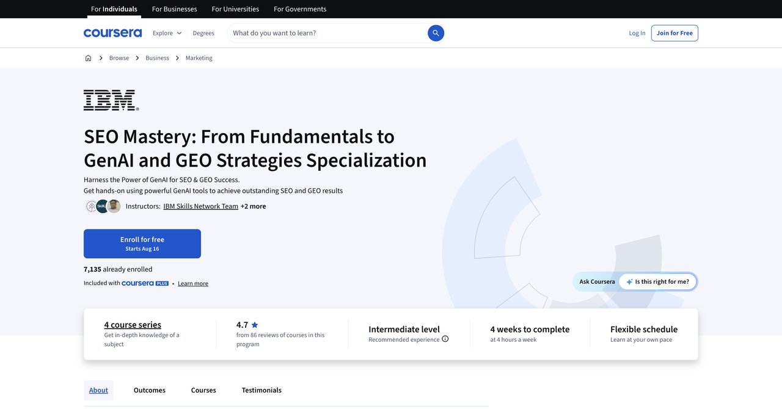Open the Marketing breadcrumb link
The height and width of the screenshot is (409, 782).
[199, 58]
